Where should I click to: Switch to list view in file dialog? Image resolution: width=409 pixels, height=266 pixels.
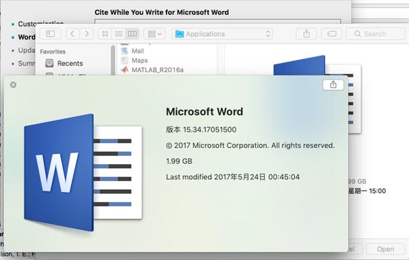pos(119,34)
